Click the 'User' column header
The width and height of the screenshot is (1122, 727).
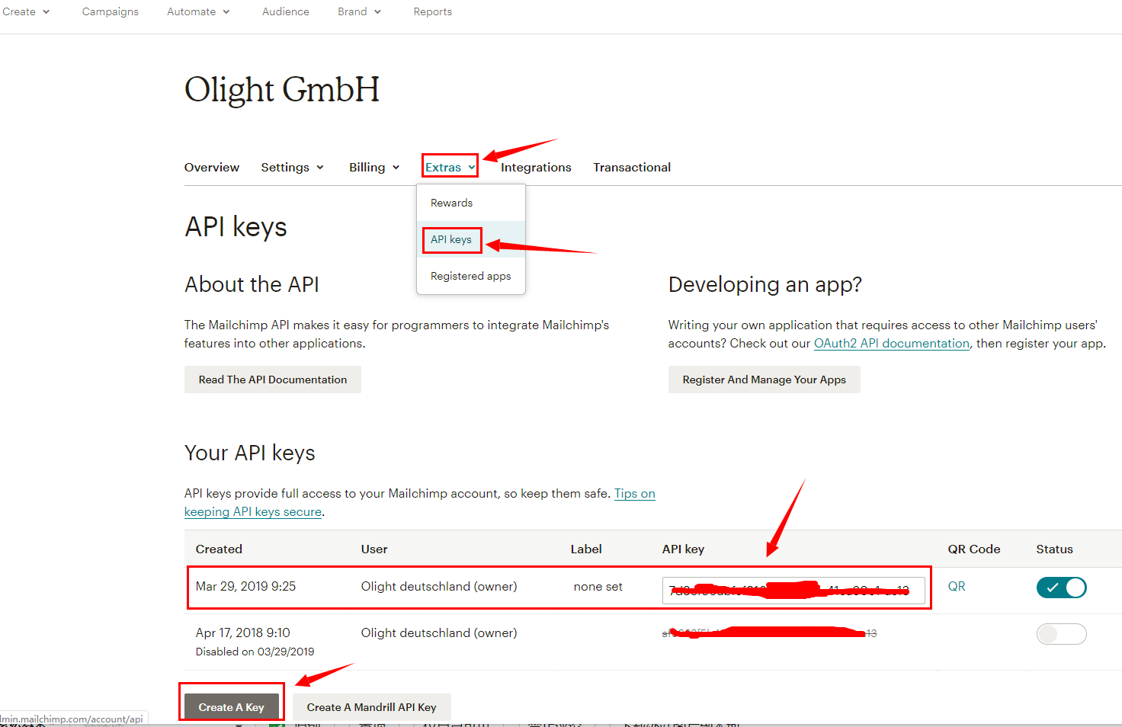click(x=374, y=549)
